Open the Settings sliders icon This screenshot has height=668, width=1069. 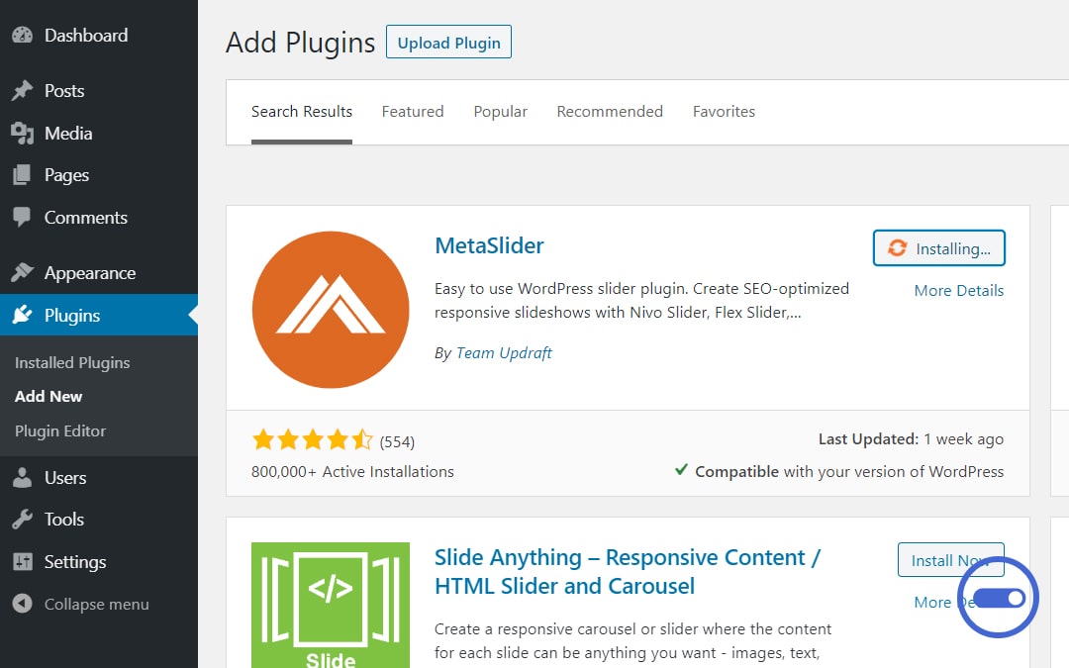pyautogui.click(x=22, y=562)
